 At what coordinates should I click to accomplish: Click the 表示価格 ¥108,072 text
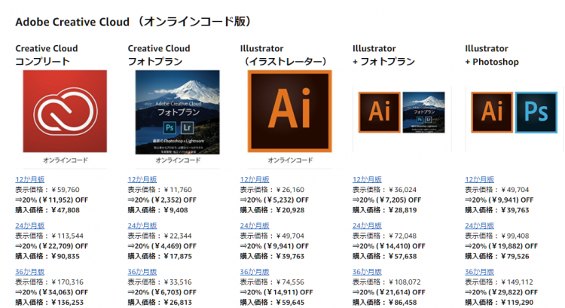click(387, 282)
